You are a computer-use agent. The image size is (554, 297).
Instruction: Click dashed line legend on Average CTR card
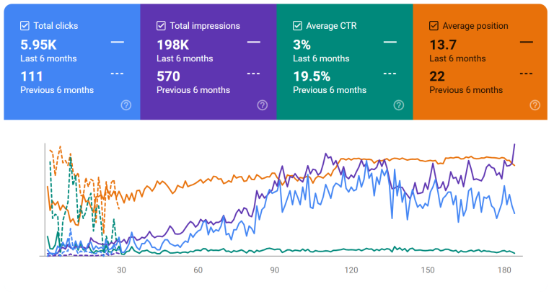390,74
